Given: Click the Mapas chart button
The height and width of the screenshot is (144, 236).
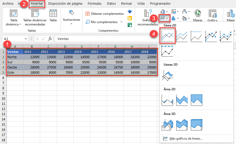Looking at the screenshot, I should pos(198,15).
